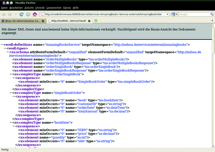Click the "orderSingleBookResponse" element name
Image resolution: width=215 pixels, height=152 pixels.
[x=66, y=71]
